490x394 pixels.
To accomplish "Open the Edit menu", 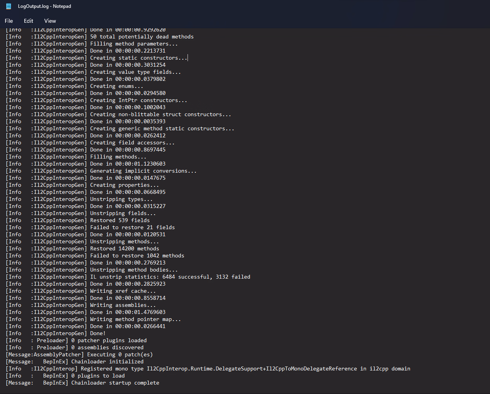I will point(29,21).
